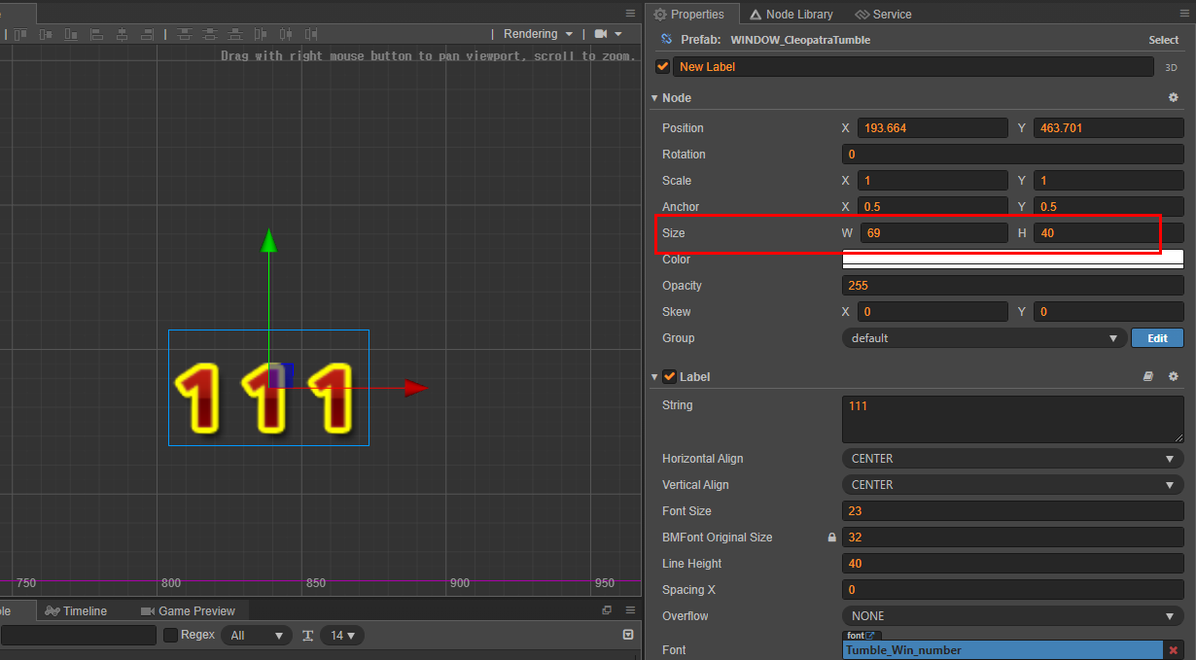Open the console log filter All dropdown
The height and width of the screenshot is (660, 1196).
pos(257,635)
